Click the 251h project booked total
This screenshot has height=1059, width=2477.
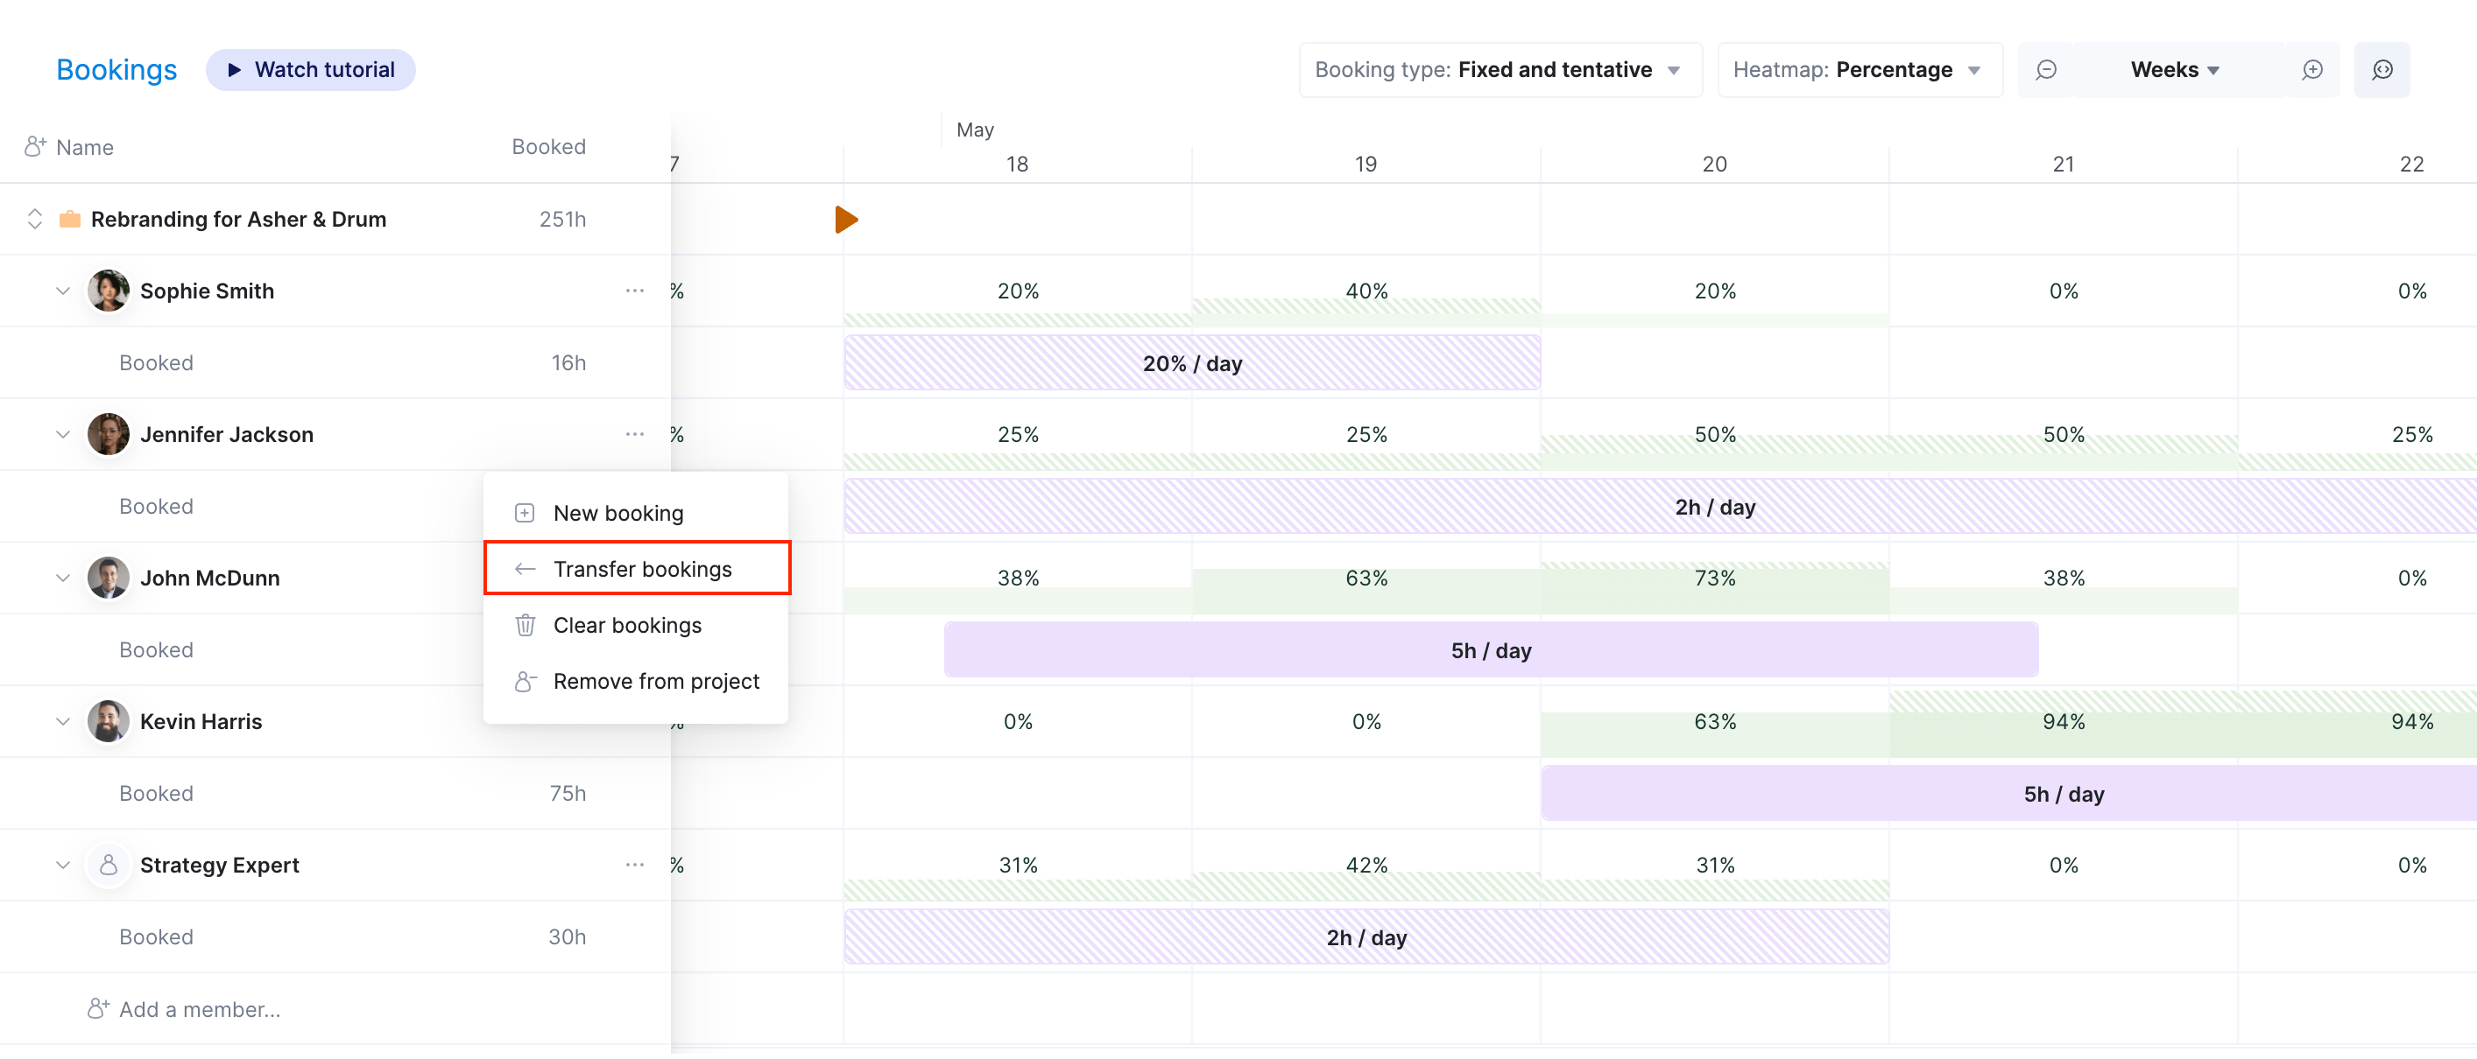click(x=562, y=220)
